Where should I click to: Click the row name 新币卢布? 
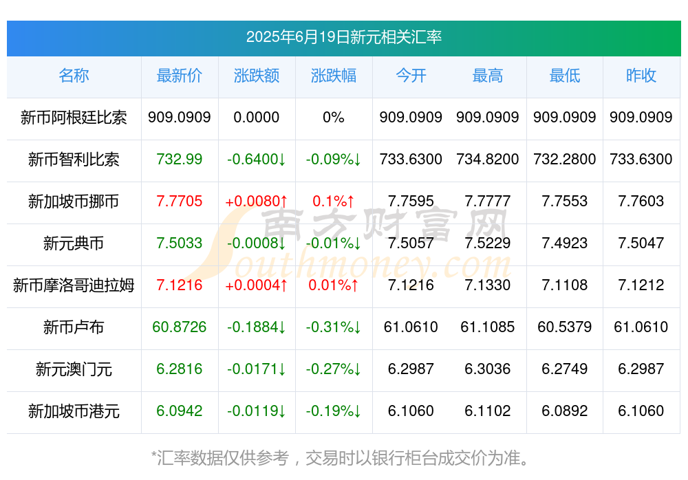point(74,327)
